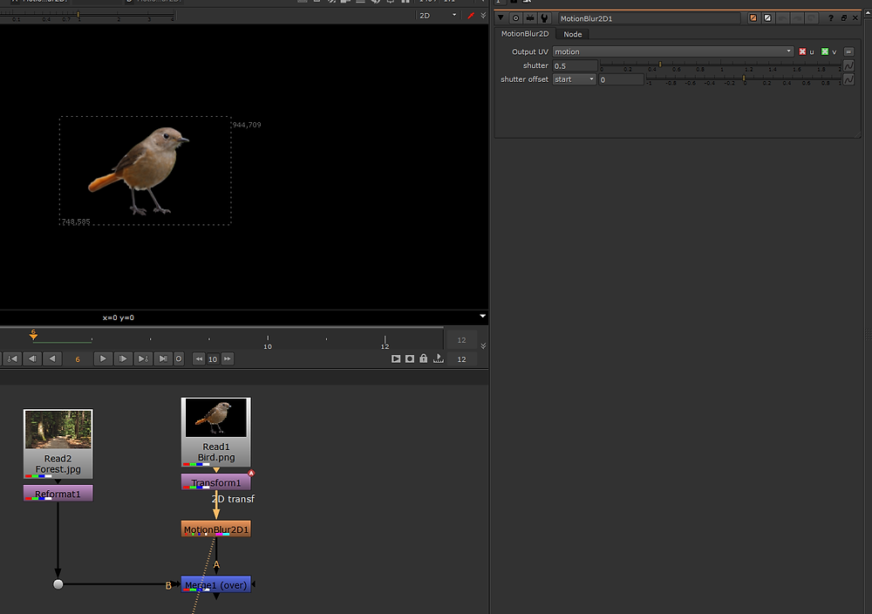872x614 pixels.
Task: Click the timeline range end field above
Action: click(x=461, y=340)
